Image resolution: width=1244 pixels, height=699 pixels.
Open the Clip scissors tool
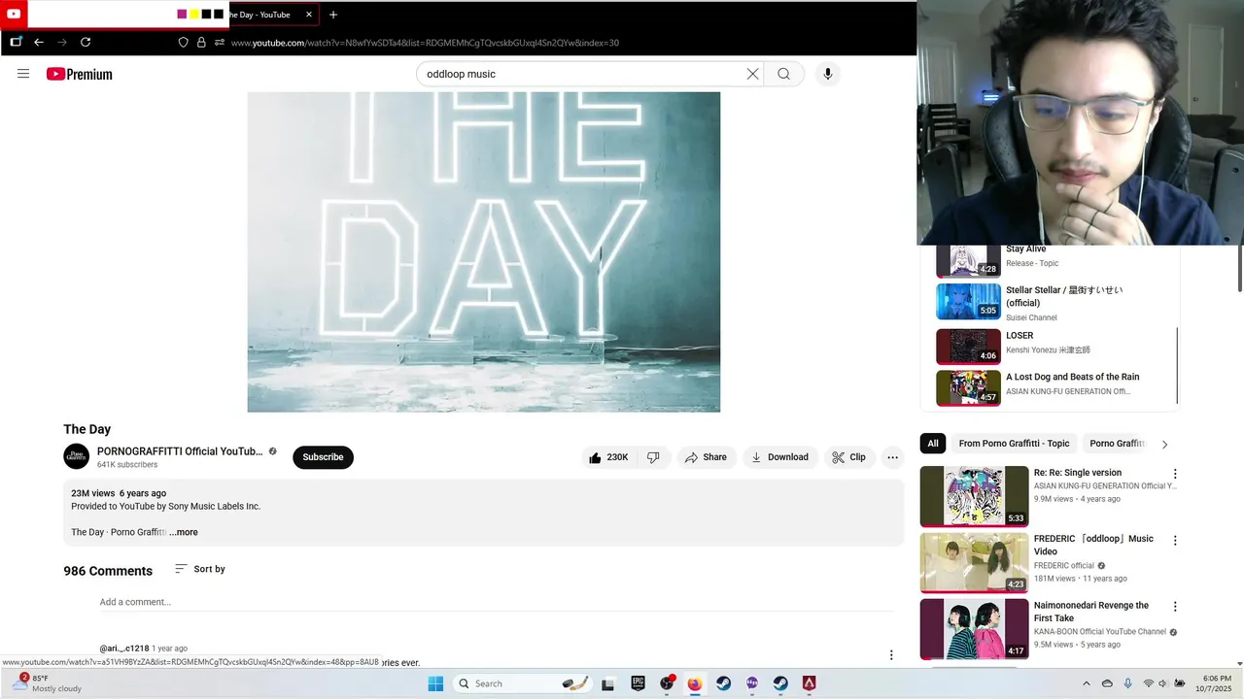(x=848, y=457)
